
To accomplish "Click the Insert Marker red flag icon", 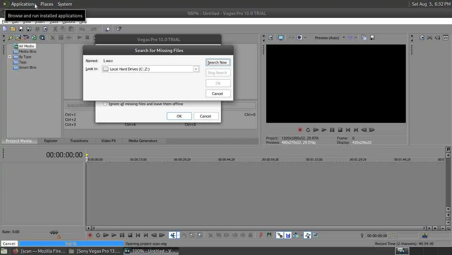I will 261,235.
